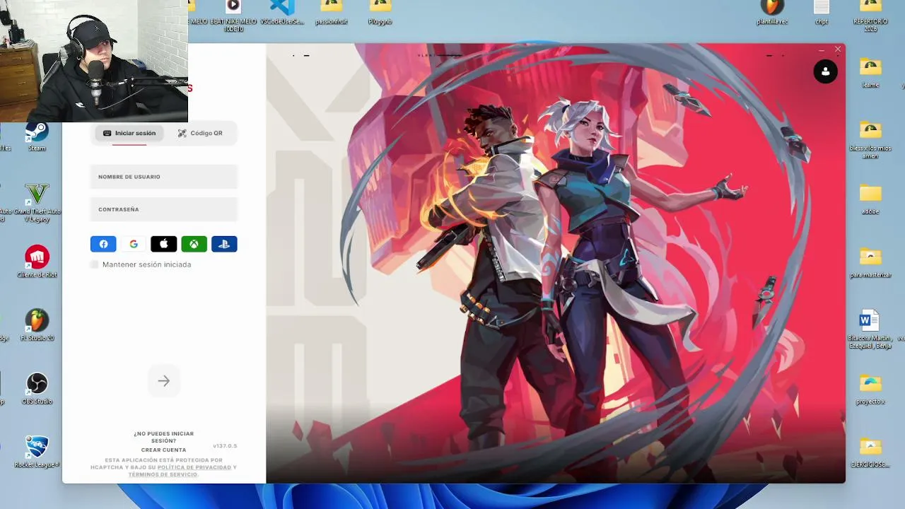This screenshot has height=509, width=905.
Task: Select the plantilla rec FL Studio file
Action: (x=772, y=13)
